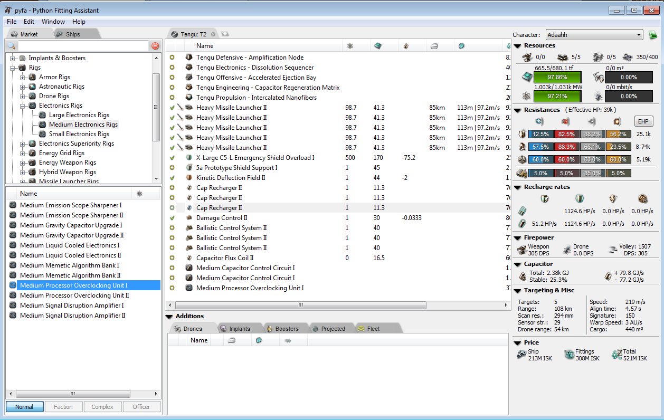Click the CPU column header icon in the fitting list
This screenshot has width=664, height=420.
377,46
